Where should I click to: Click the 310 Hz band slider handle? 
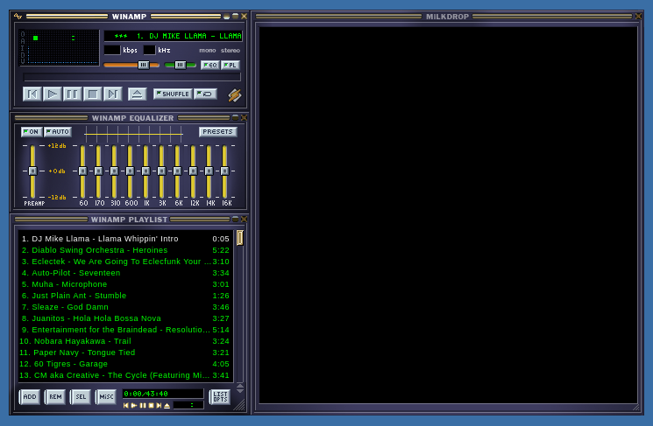click(114, 171)
